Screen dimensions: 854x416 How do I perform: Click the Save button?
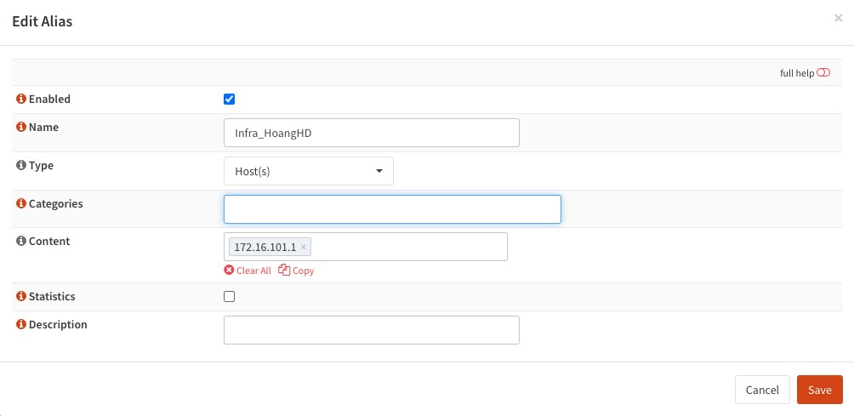click(x=820, y=390)
